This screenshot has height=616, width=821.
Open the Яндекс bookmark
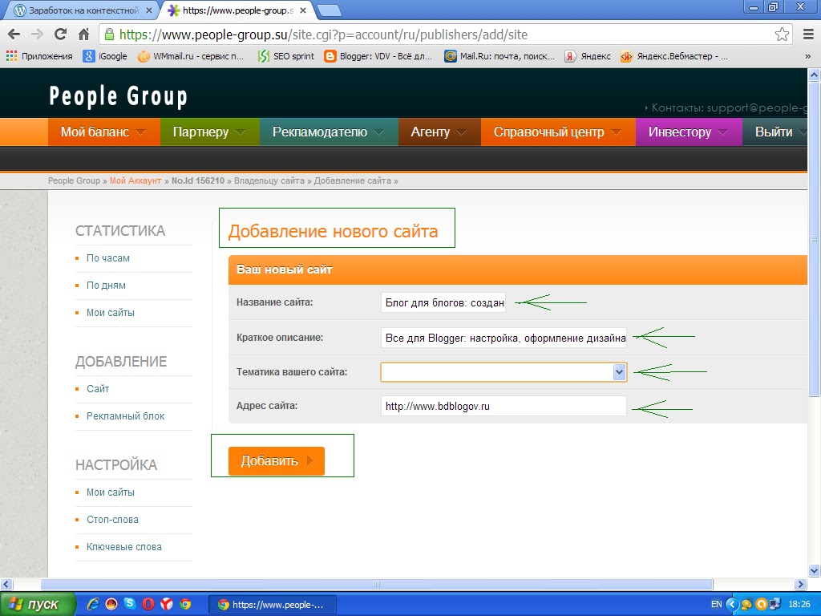(x=588, y=56)
